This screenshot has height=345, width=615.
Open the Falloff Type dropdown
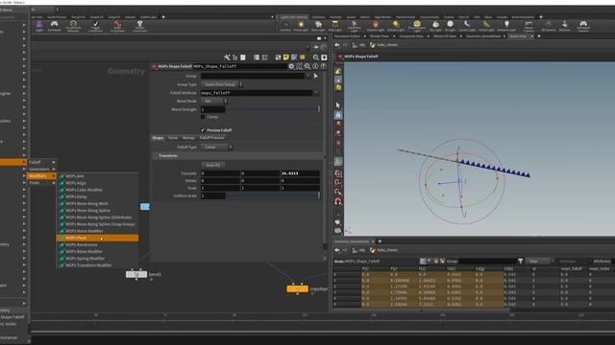click(217, 147)
